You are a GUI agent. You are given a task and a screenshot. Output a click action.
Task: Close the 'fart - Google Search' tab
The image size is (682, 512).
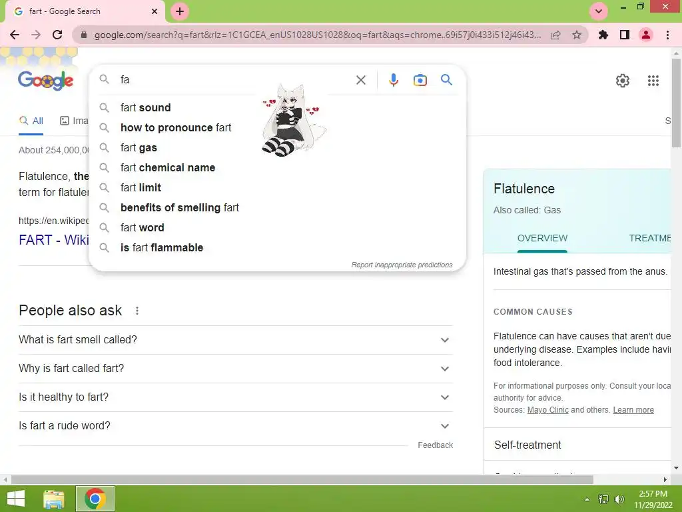point(155,11)
